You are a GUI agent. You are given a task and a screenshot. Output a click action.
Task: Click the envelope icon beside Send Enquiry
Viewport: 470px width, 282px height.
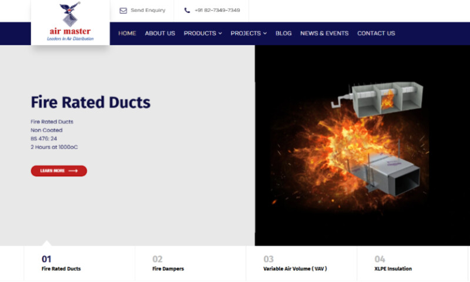point(123,11)
